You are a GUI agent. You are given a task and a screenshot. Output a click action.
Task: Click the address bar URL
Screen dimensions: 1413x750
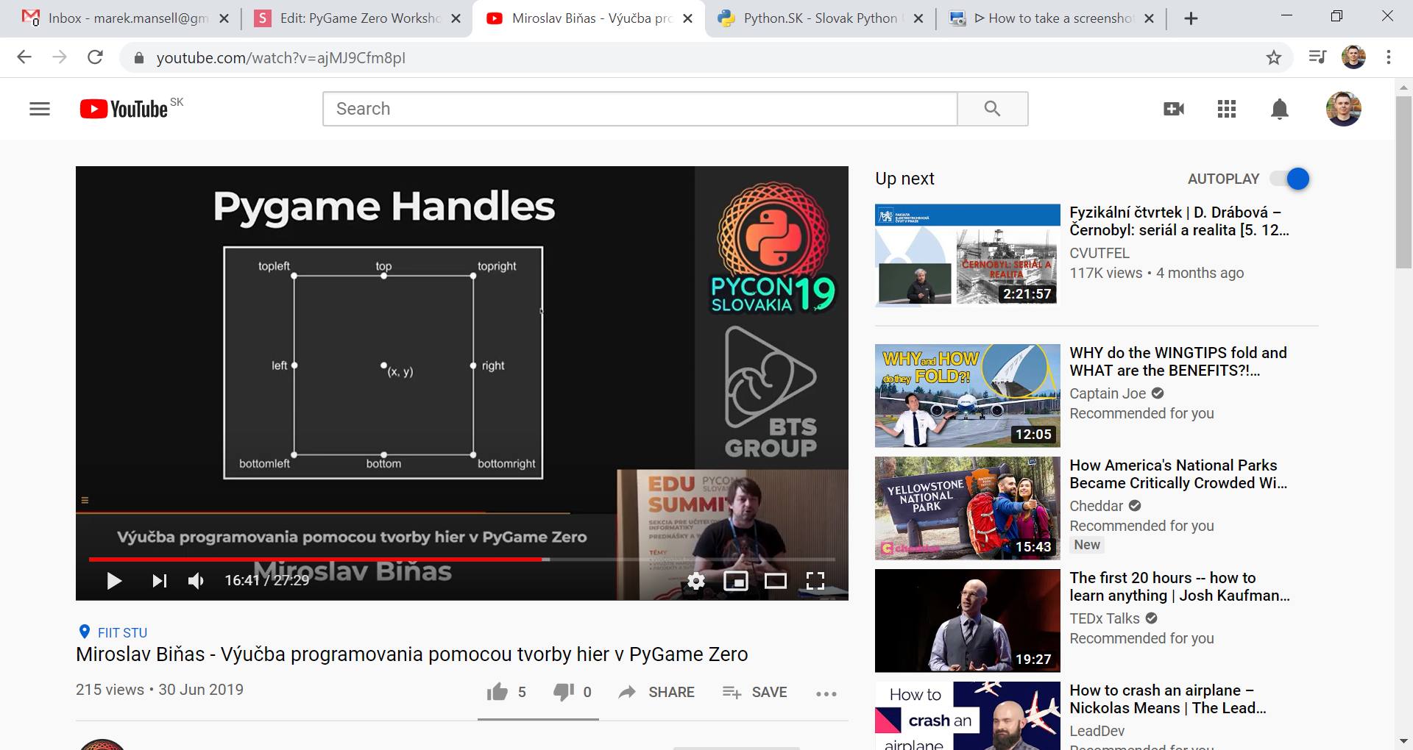pos(280,57)
